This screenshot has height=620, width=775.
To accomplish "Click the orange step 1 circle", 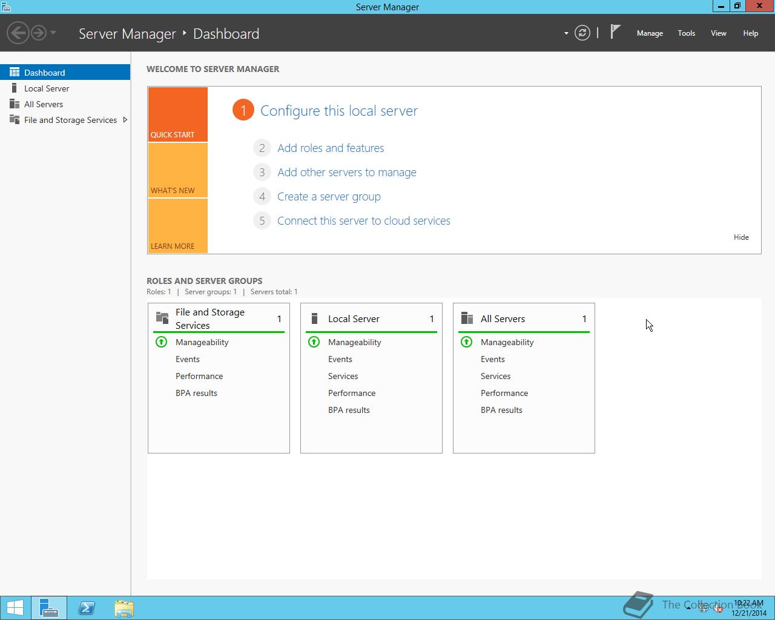I will (x=243, y=110).
